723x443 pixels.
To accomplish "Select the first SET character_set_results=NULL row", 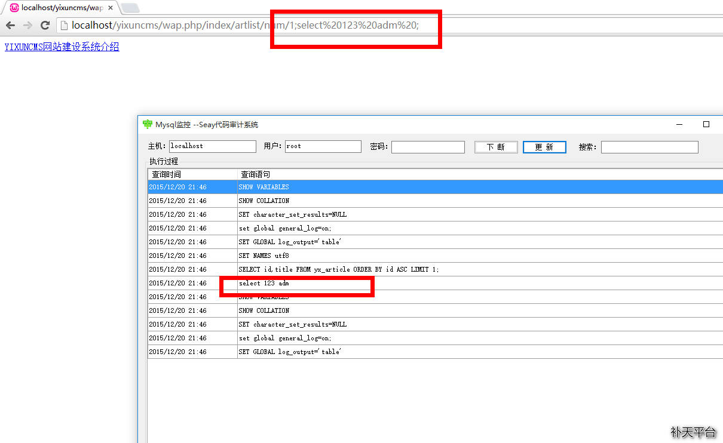I will click(x=436, y=214).
